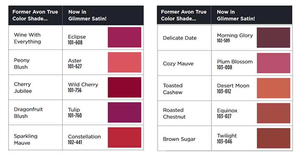Click the Cozy Mauve shade label

(x=178, y=64)
